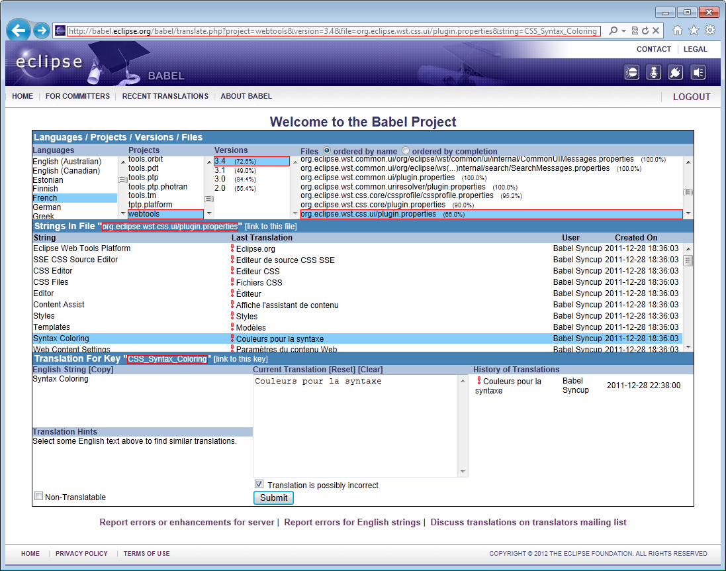Open 'Report errors or enhancements for server' link
The width and height of the screenshot is (726, 571).
point(187,523)
